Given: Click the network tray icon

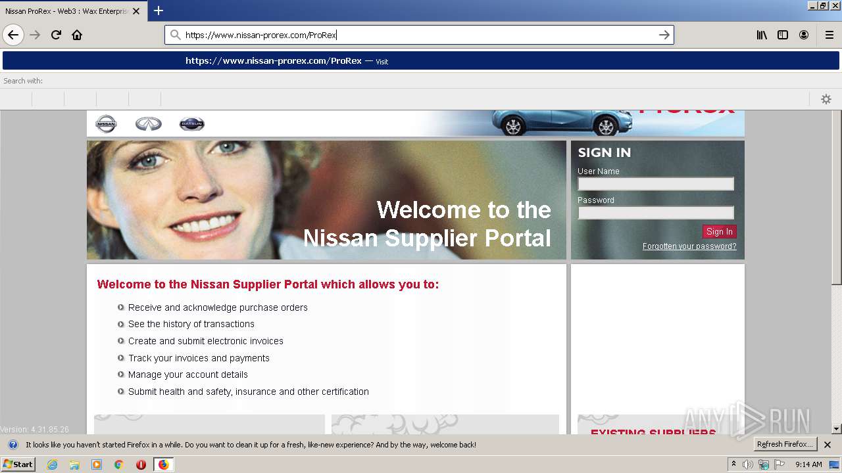Looking at the screenshot, I should pos(764,464).
